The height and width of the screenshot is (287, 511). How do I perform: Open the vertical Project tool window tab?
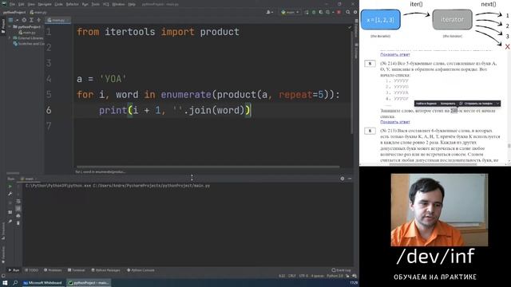[3, 26]
